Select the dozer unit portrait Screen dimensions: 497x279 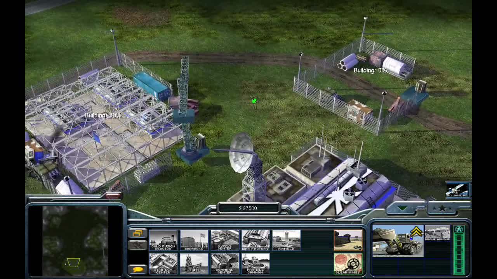click(397, 241)
